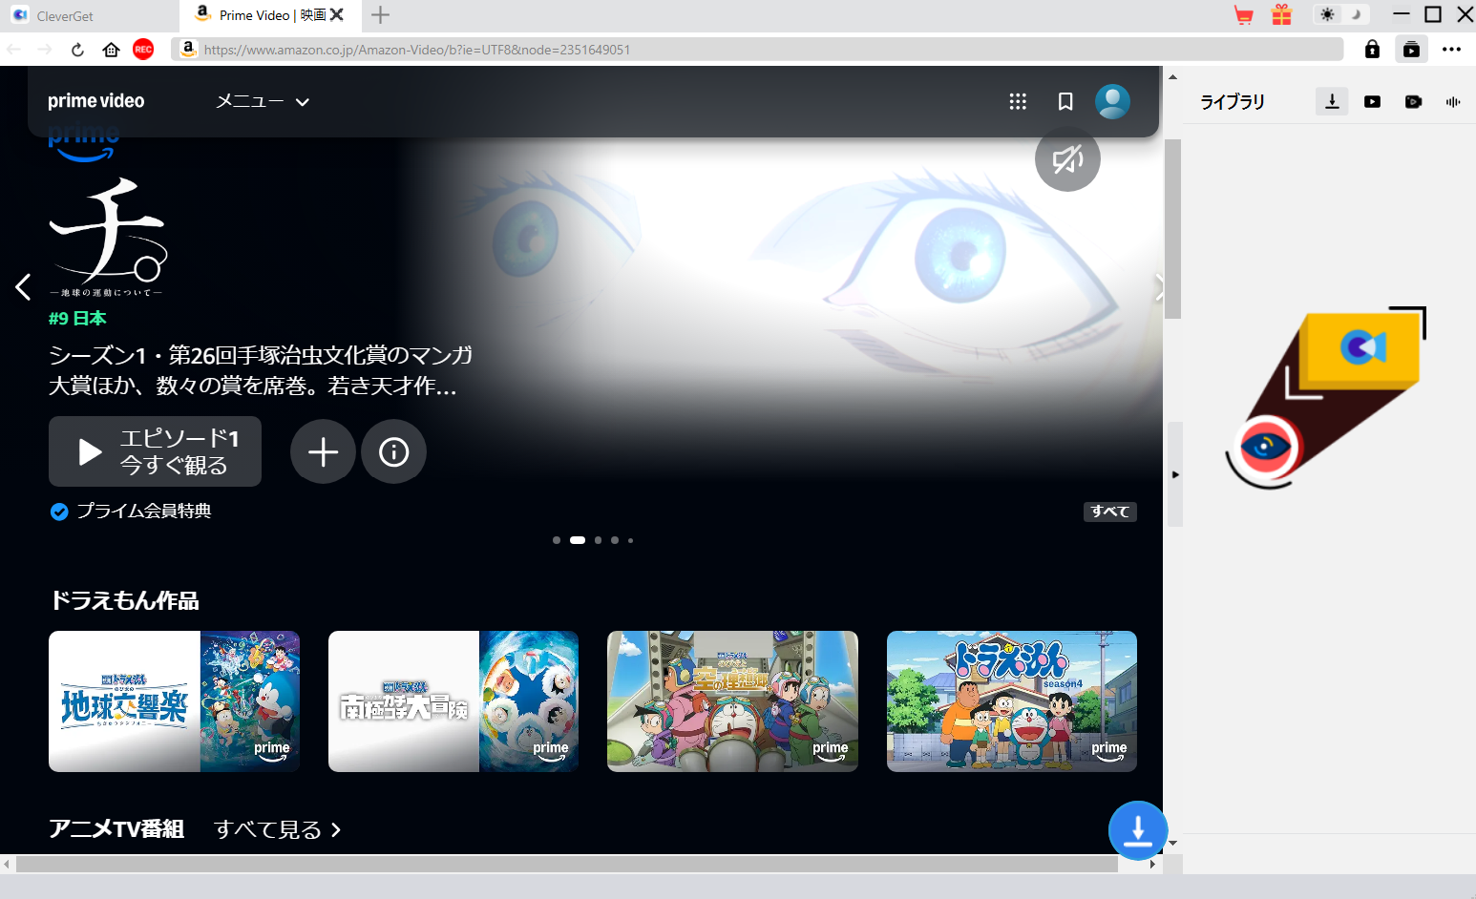1476x899 pixels.
Task: Click プライム会員特典 label
Action: point(144,512)
